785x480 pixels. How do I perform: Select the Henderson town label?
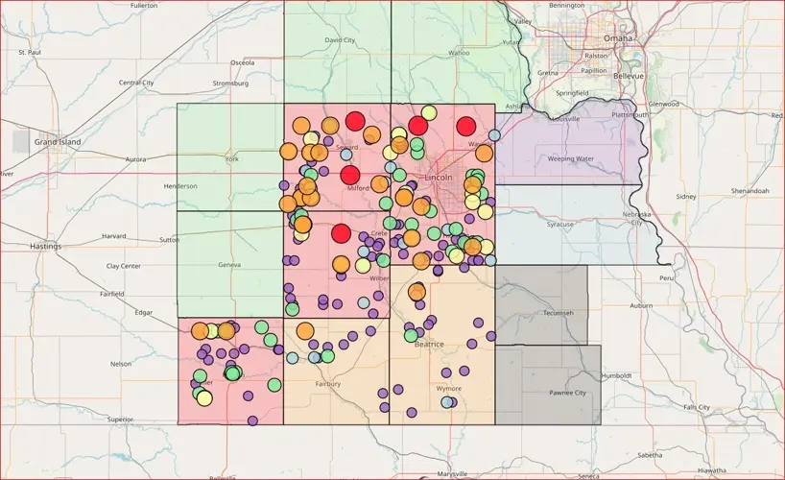pyautogui.click(x=180, y=186)
